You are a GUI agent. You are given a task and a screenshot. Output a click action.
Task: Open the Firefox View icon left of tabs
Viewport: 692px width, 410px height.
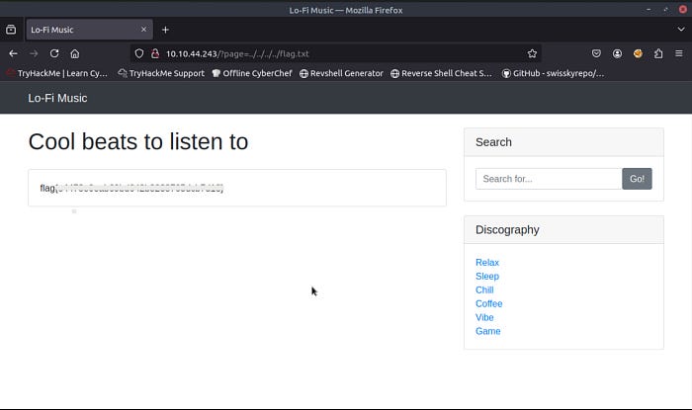tap(11, 30)
